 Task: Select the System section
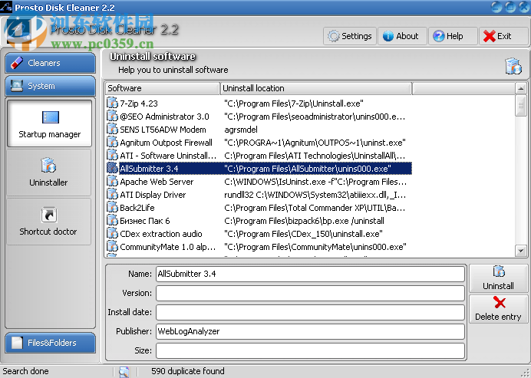click(x=51, y=86)
